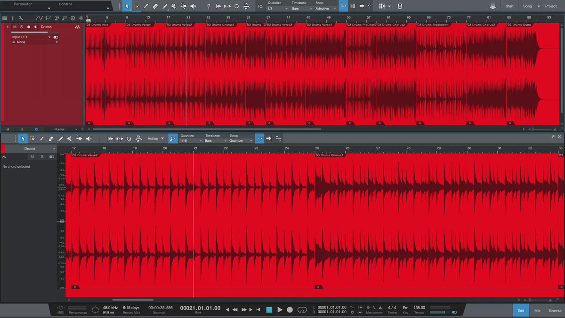565x318 pixels.
Task: Switch to the Mix view
Action: click(537, 310)
